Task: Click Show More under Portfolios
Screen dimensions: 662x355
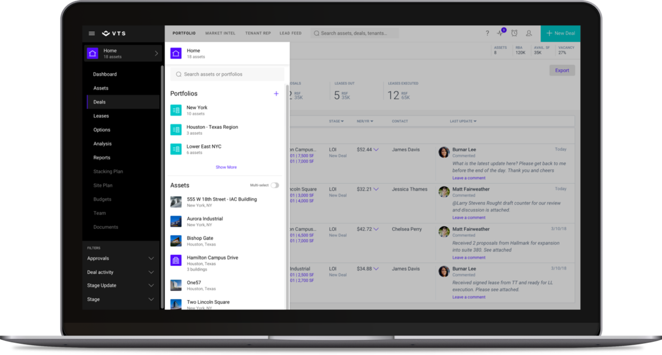Action: 226,167
